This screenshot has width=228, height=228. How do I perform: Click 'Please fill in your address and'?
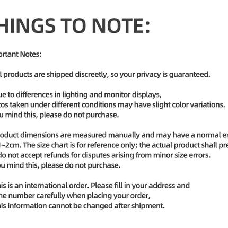140,186
